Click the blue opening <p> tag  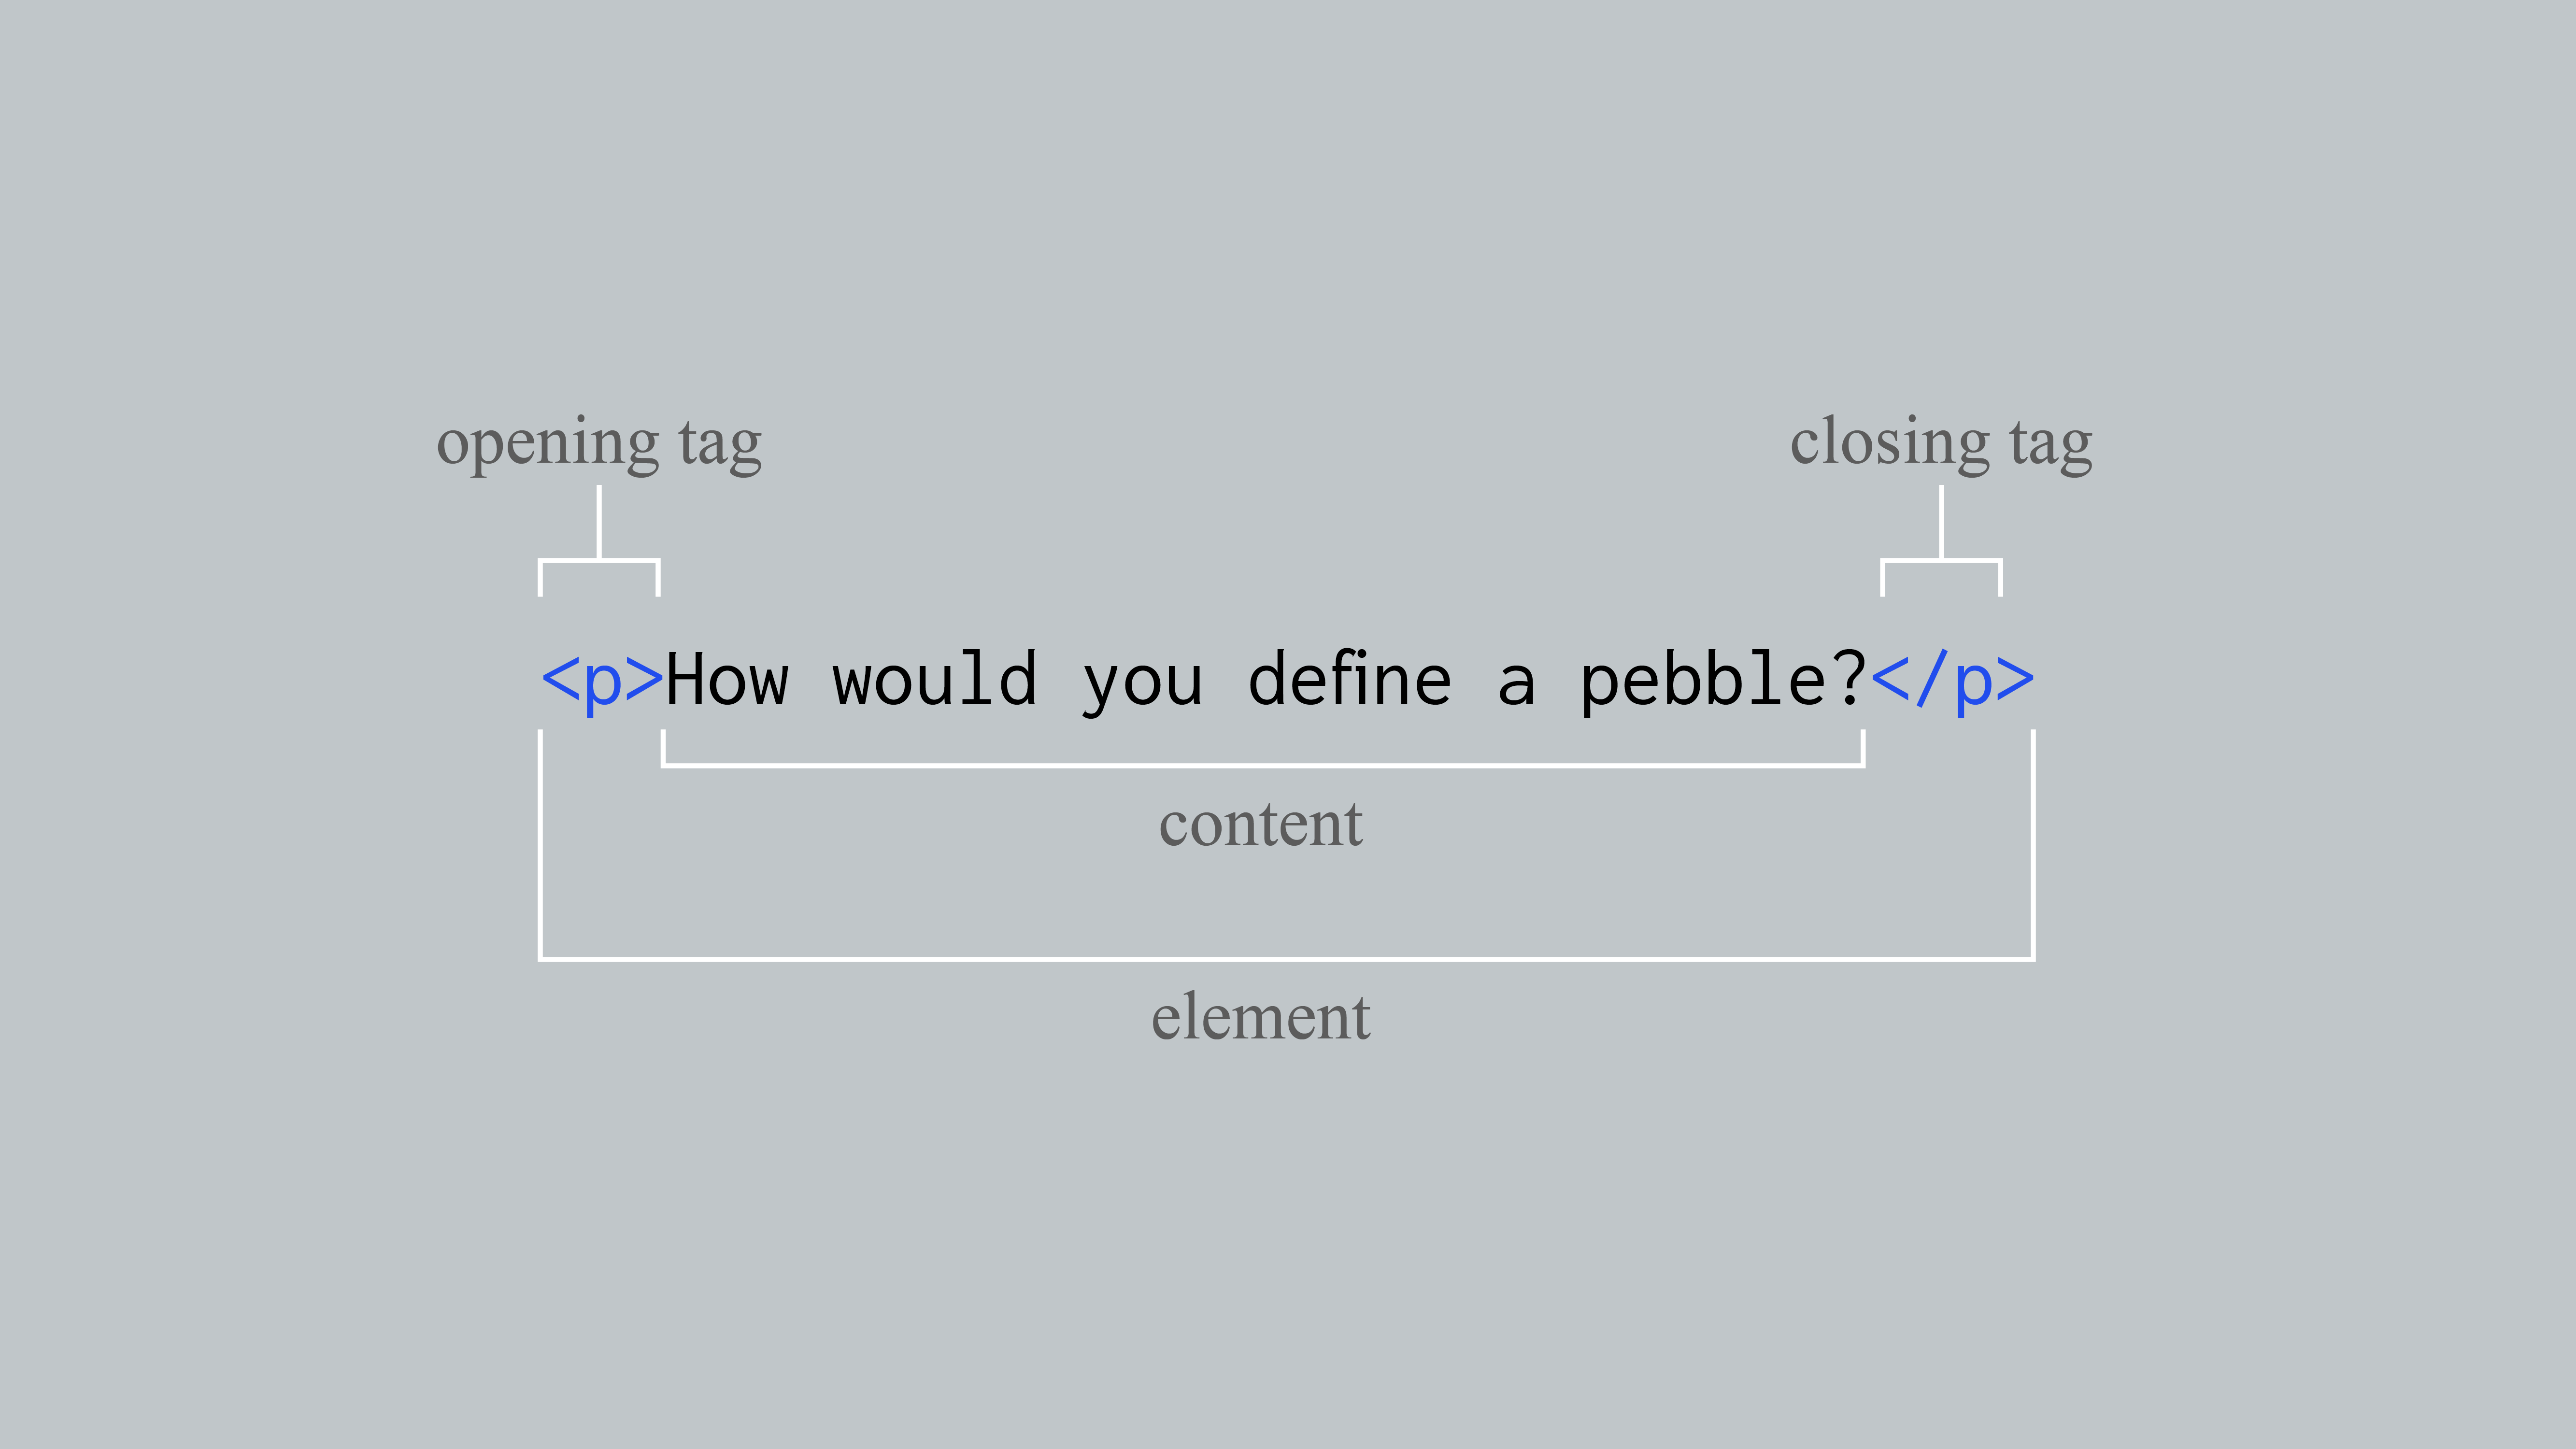[x=602, y=681]
